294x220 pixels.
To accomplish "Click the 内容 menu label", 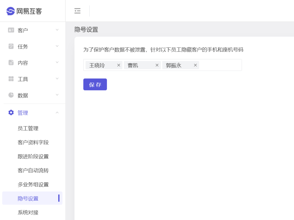I will tap(23, 63).
